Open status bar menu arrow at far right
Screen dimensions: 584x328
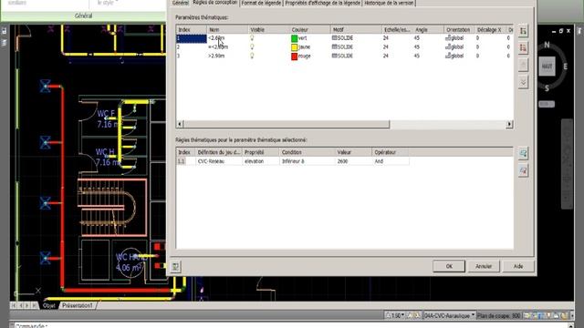(x=572, y=316)
